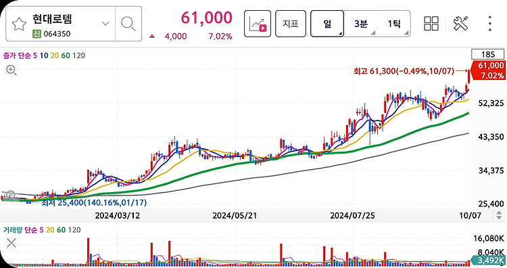Viewport: 507px width, 268px height.
Task: Click the 2024/07/25 date label
Action: click(352, 216)
